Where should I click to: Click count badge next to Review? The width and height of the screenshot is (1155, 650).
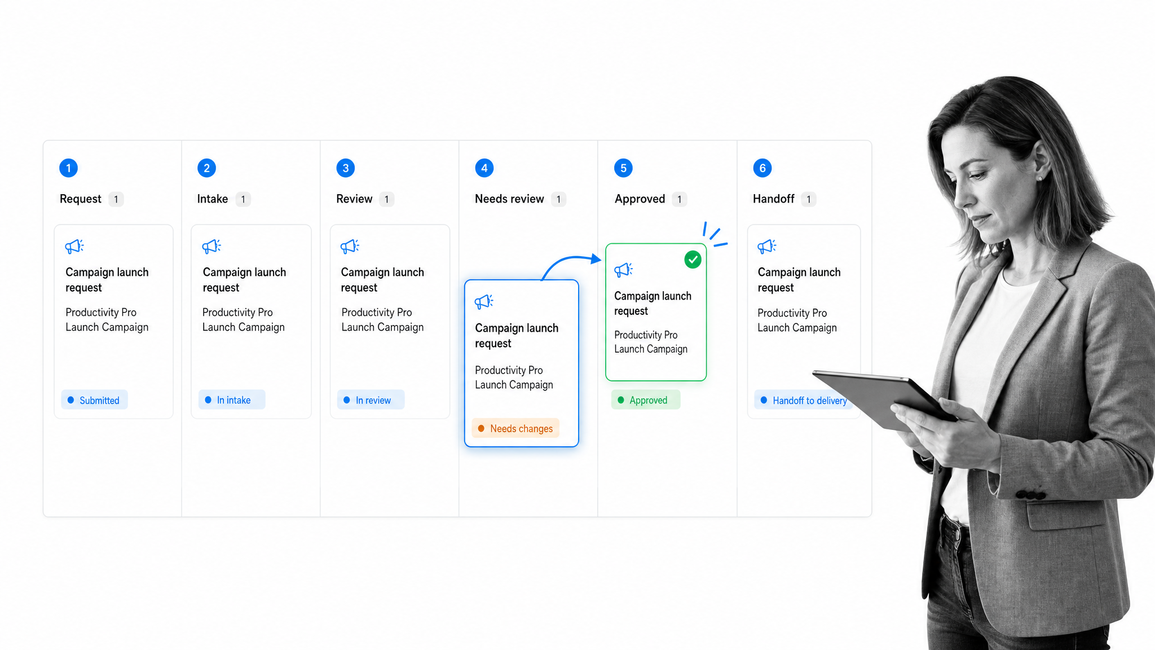pos(386,199)
